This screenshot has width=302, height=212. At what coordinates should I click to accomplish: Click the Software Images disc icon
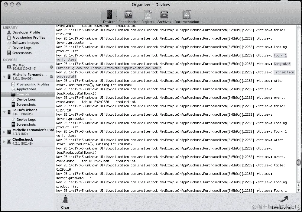[9, 43]
